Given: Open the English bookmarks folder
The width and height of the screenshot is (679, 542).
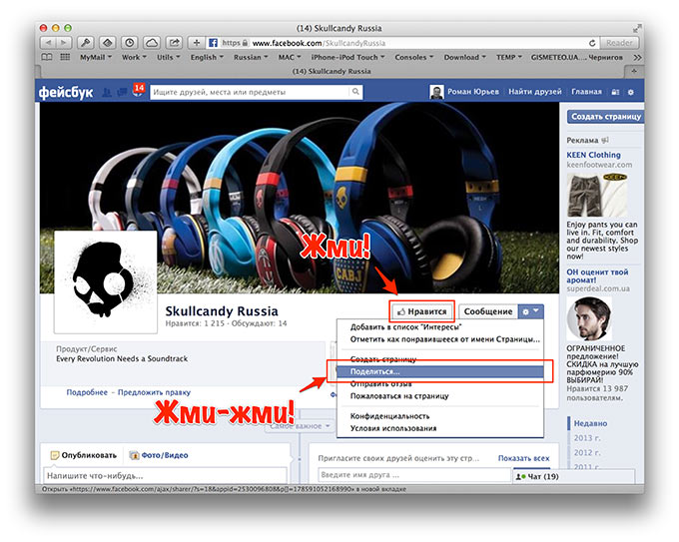Looking at the screenshot, I should (x=207, y=57).
